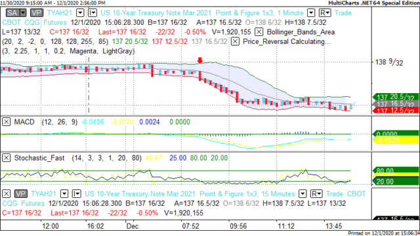Click the blue MACD difference value 0.0024
420x236 pixels.
pyautogui.click(x=150, y=122)
